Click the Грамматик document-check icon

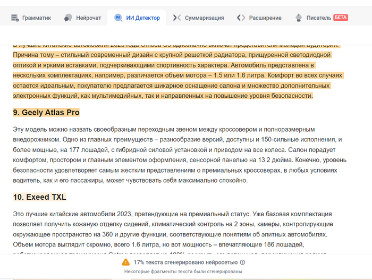[x=15, y=18]
